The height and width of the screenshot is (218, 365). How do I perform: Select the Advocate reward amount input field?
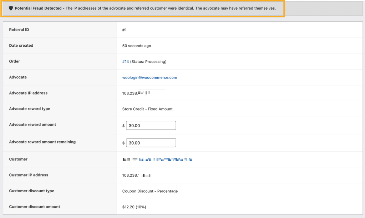pyautogui.click(x=151, y=125)
